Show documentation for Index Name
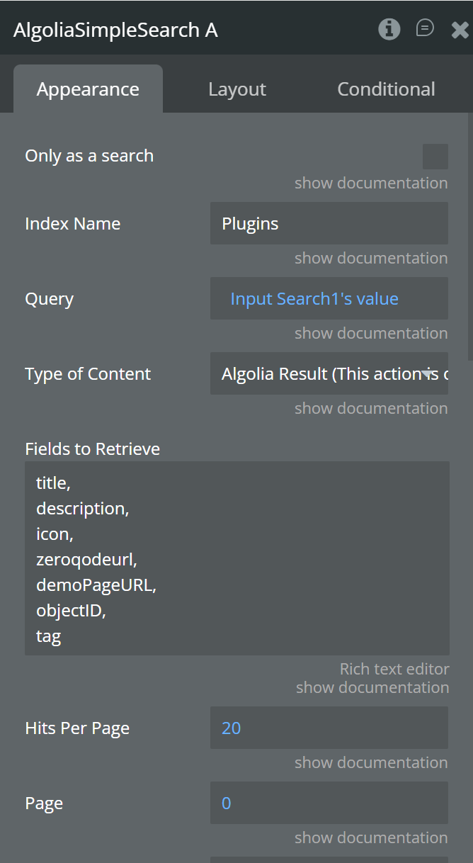The image size is (473, 863). (x=371, y=259)
